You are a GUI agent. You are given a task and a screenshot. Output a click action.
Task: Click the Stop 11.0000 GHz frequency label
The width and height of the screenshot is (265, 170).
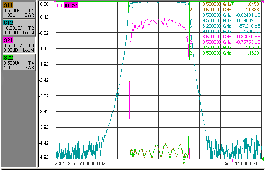(x=242, y=163)
